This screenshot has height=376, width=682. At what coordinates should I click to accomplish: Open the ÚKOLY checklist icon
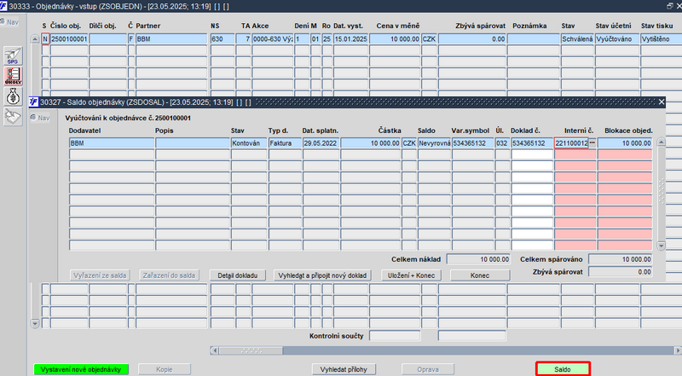pyautogui.click(x=13, y=76)
